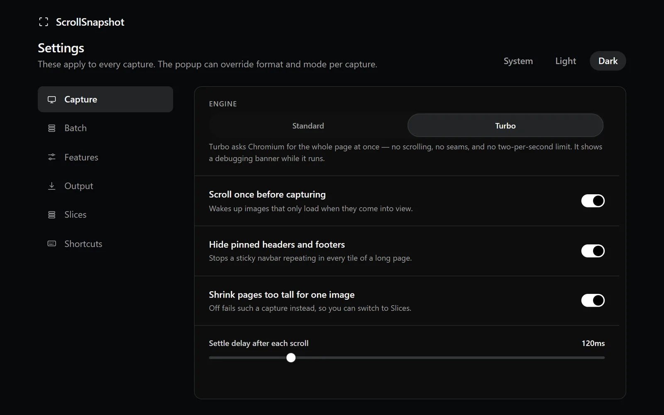Click the ENGINE section label
Image resolution: width=664 pixels, height=415 pixels.
(223, 104)
